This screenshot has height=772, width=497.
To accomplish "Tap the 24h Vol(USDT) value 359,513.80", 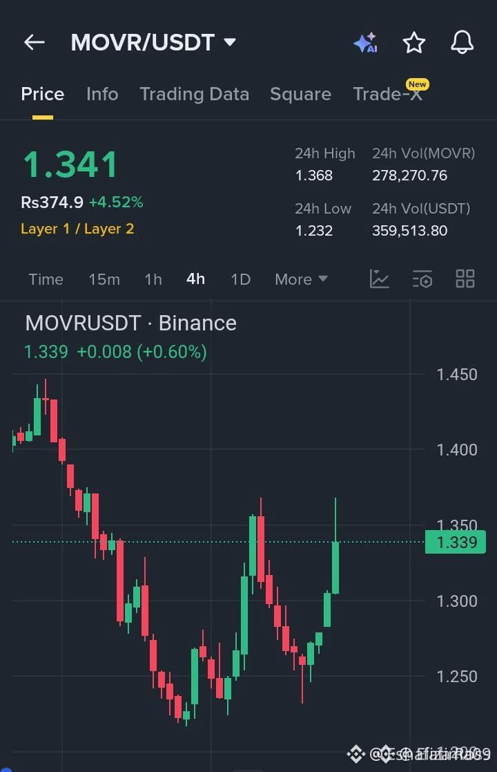I will pos(409,230).
